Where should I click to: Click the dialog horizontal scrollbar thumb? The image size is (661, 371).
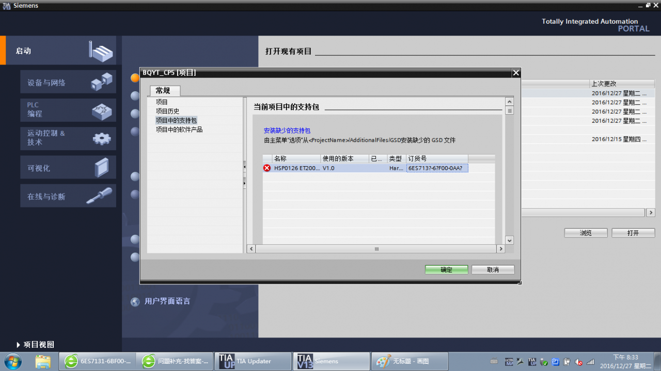coord(376,249)
